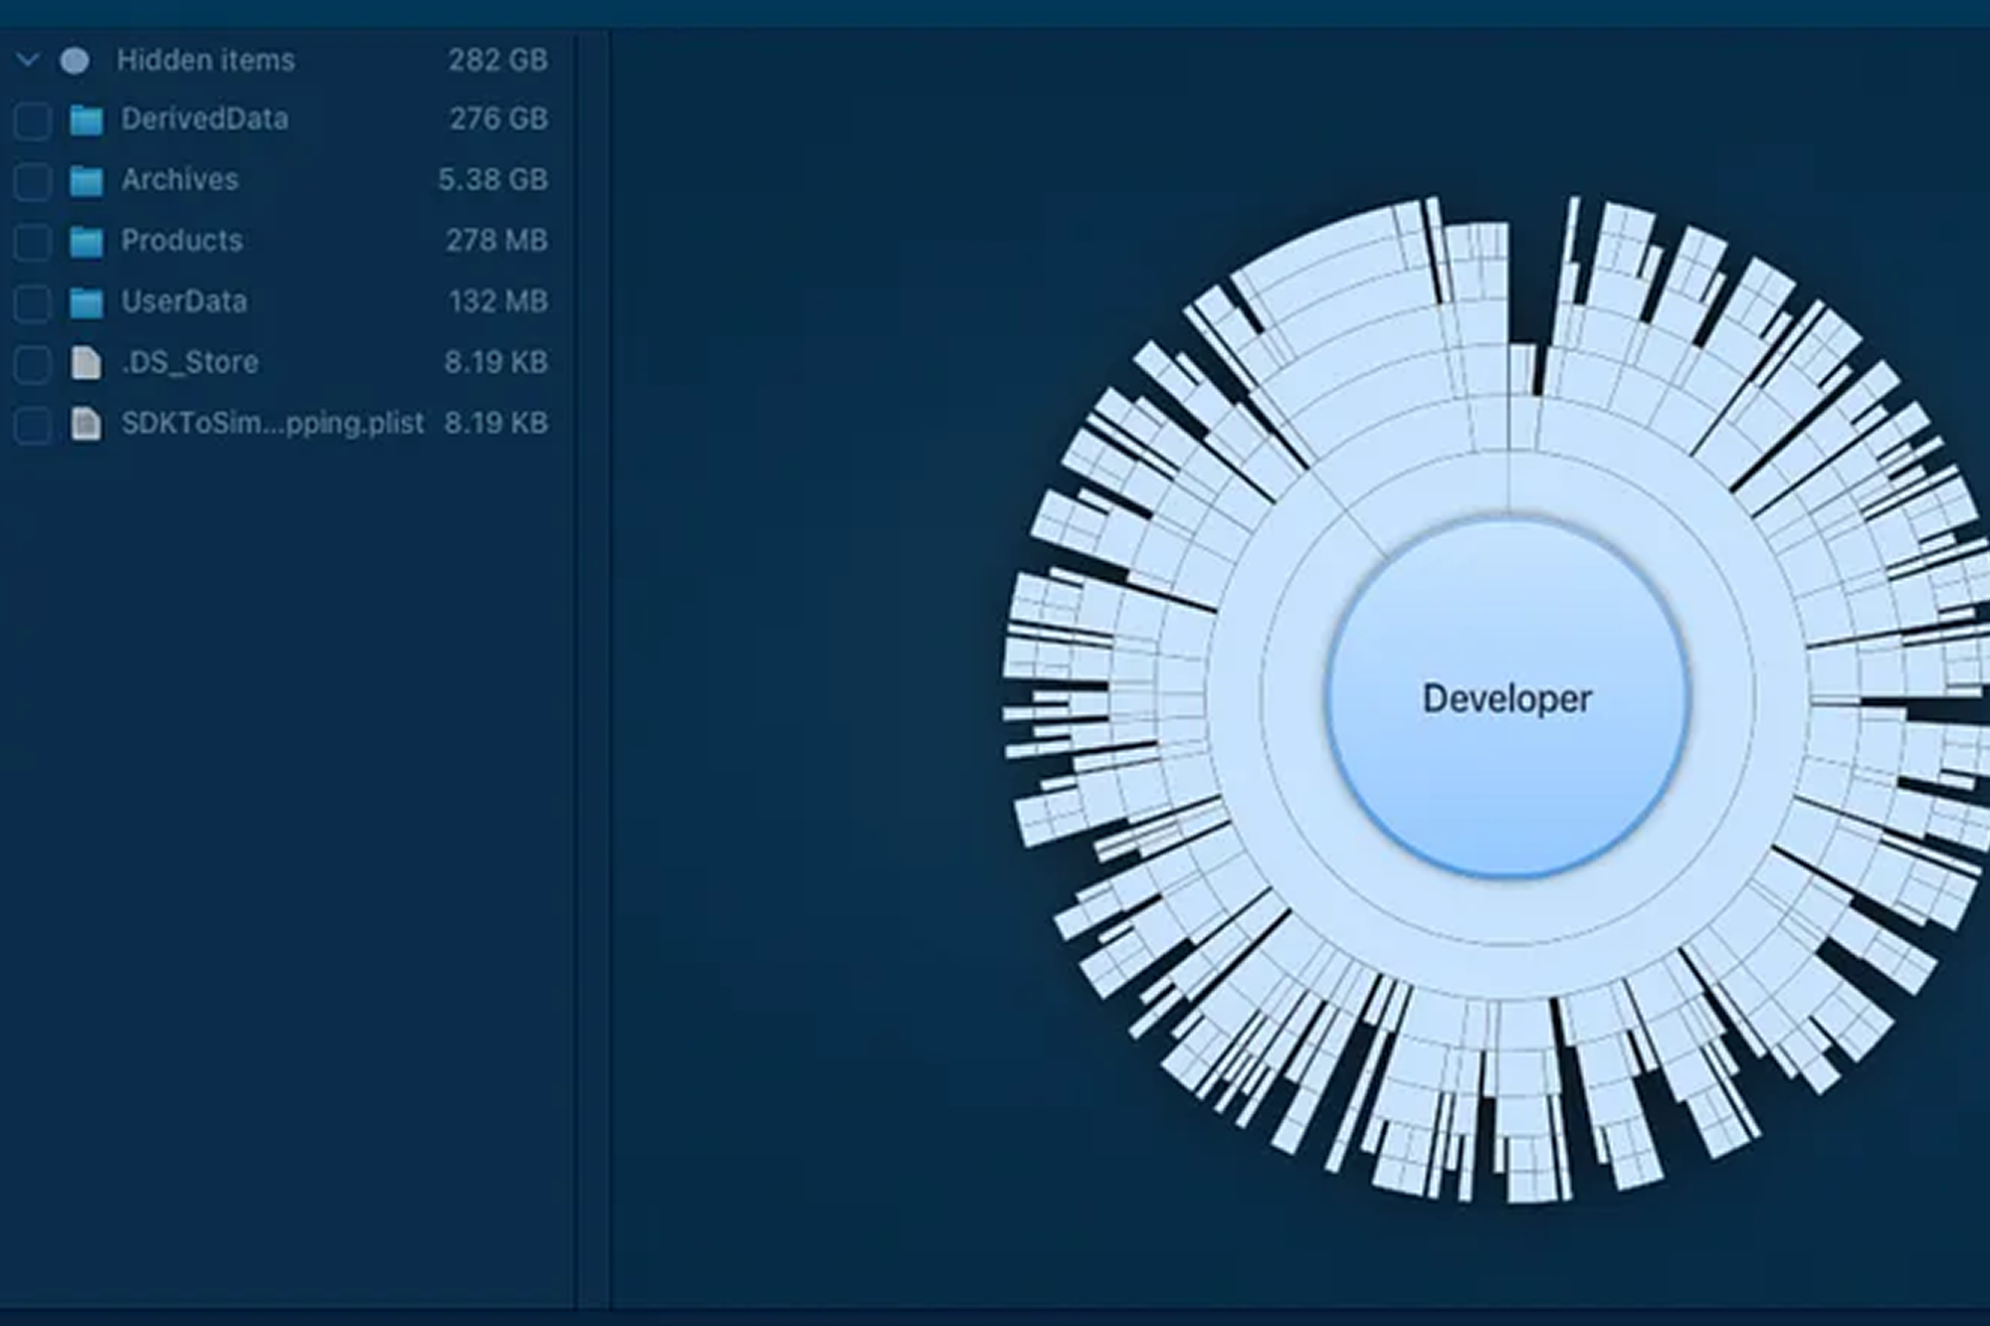Viewport: 1990px width, 1326px height.
Task: Tick the Products checkbox
Action: 33,242
